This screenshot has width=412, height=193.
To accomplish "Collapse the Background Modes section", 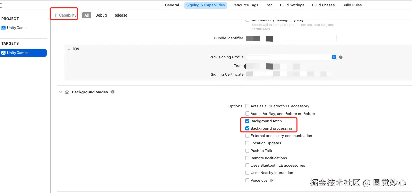I will click(61, 92).
